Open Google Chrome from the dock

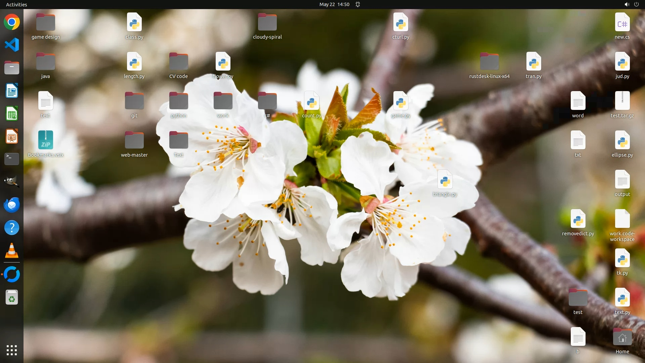point(12,22)
